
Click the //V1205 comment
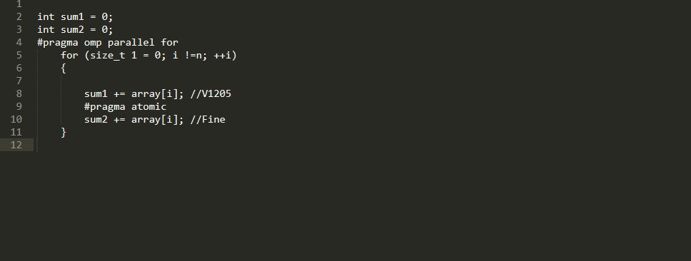pos(211,93)
